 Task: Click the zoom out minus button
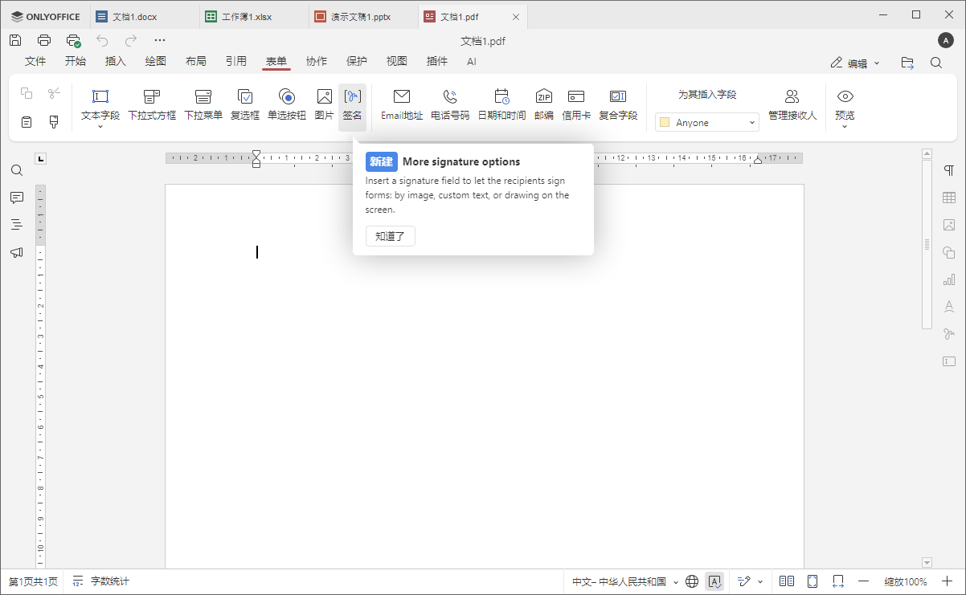pos(864,581)
